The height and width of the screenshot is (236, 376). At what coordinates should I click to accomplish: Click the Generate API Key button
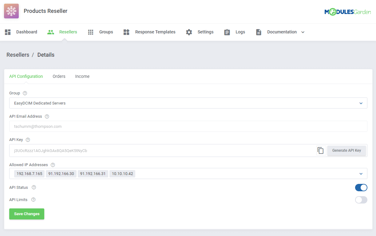point(346,150)
